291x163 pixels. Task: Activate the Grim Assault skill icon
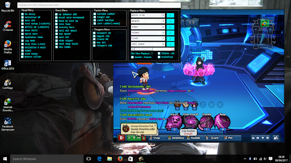click(x=191, y=122)
